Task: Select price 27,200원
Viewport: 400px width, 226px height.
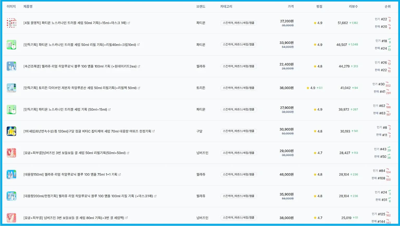Action: 287,21
